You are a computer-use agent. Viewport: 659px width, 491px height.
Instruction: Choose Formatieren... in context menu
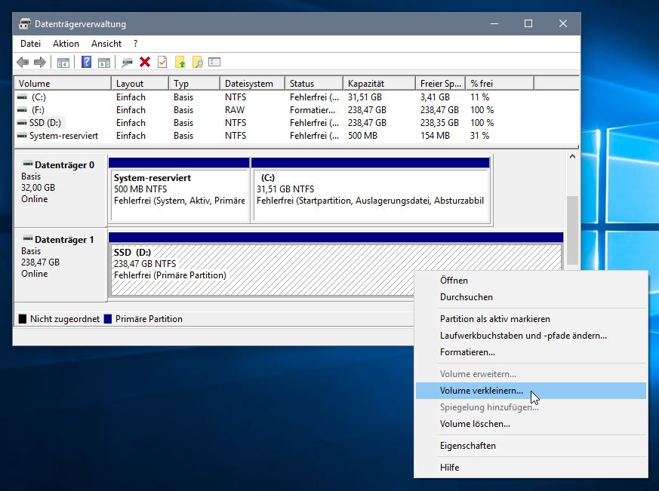(531, 352)
